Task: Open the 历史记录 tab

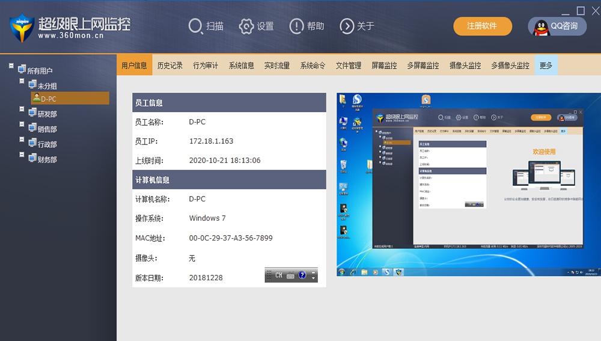Action: (170, 65)
